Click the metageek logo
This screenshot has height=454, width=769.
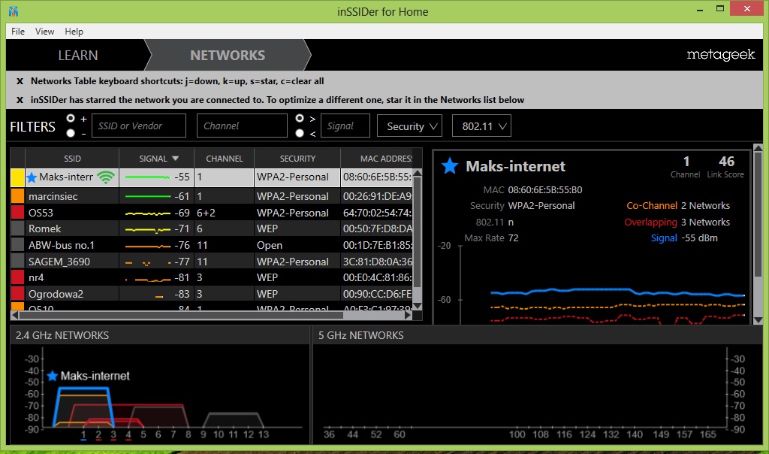coord(720,55)
